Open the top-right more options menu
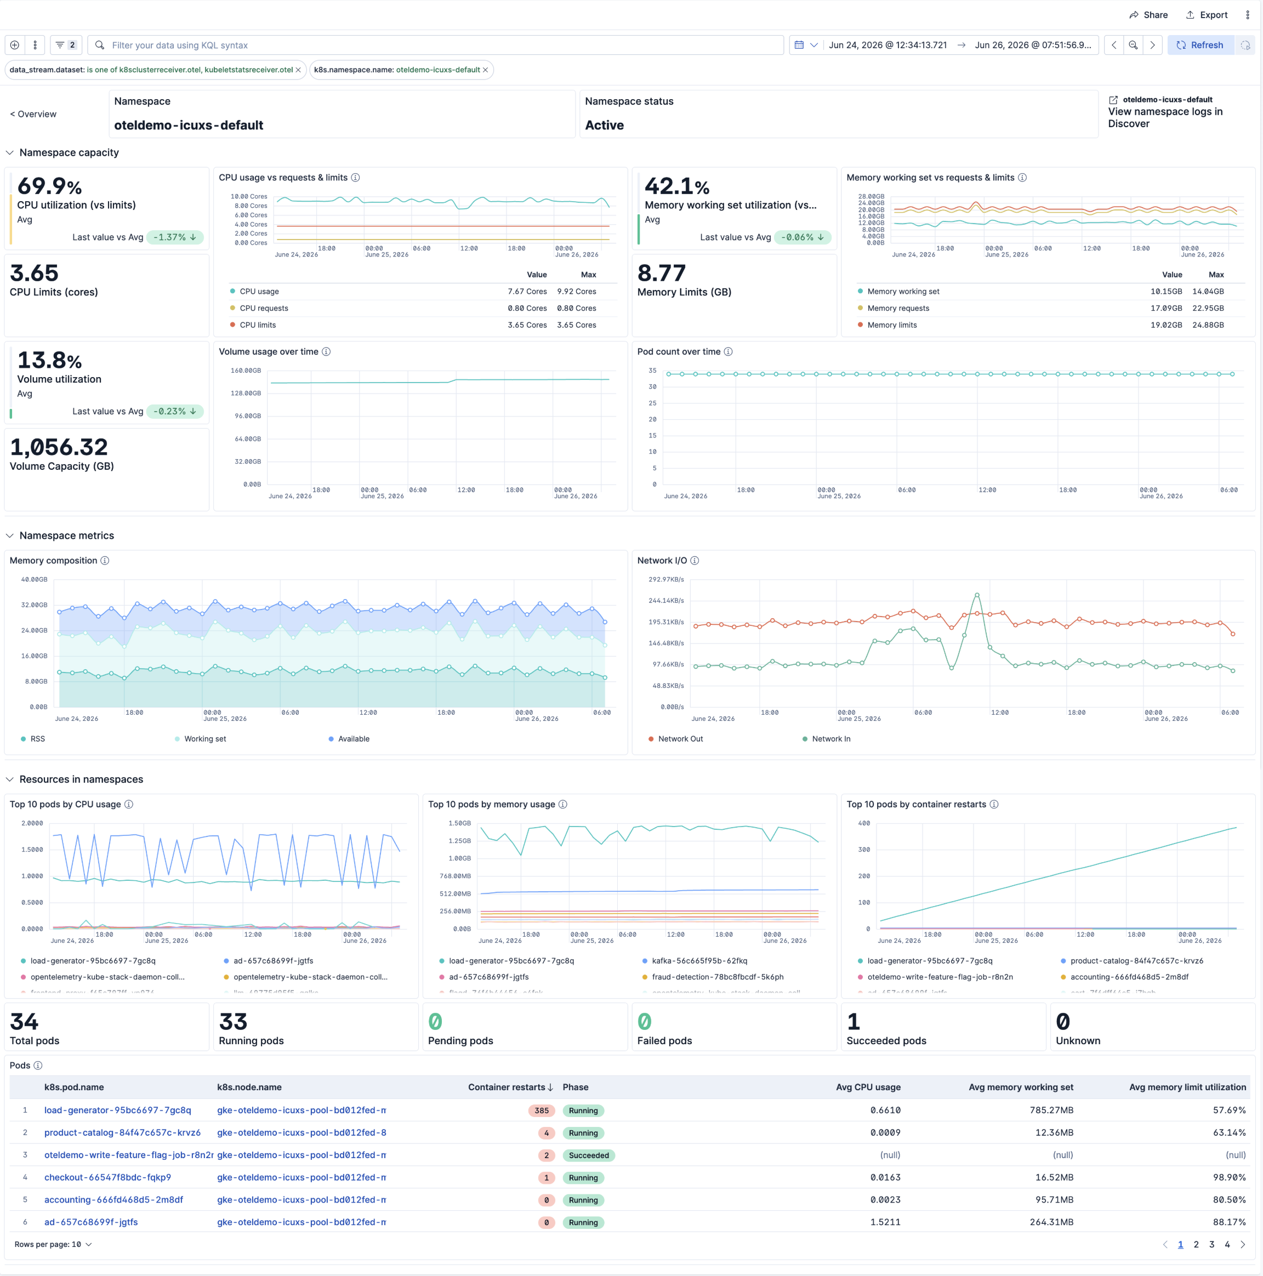The image size is (1263, 1276). [1247, 15]
